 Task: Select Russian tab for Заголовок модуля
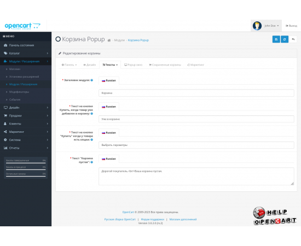click(x=109, y=80)
